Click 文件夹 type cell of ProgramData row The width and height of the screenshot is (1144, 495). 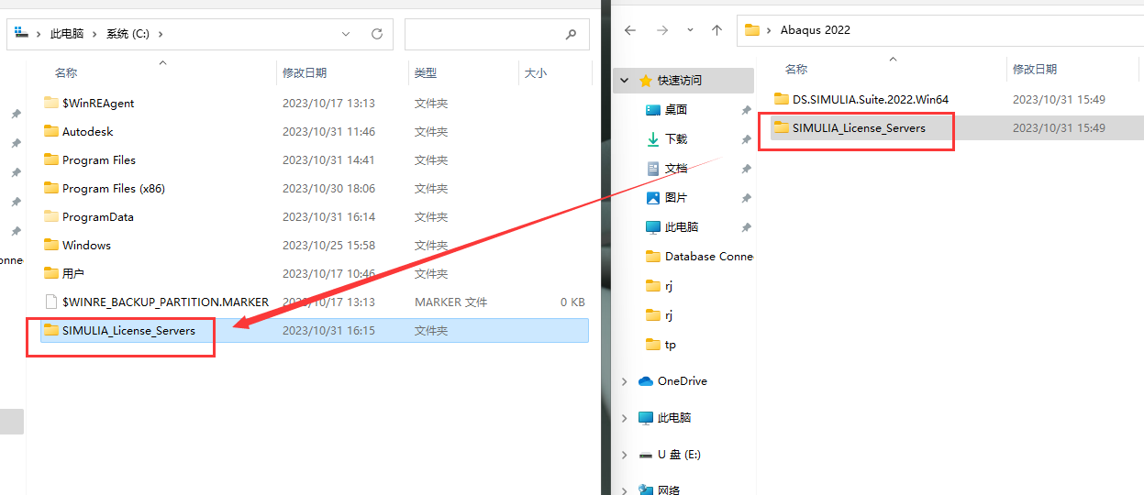click(x=431, y=216)
